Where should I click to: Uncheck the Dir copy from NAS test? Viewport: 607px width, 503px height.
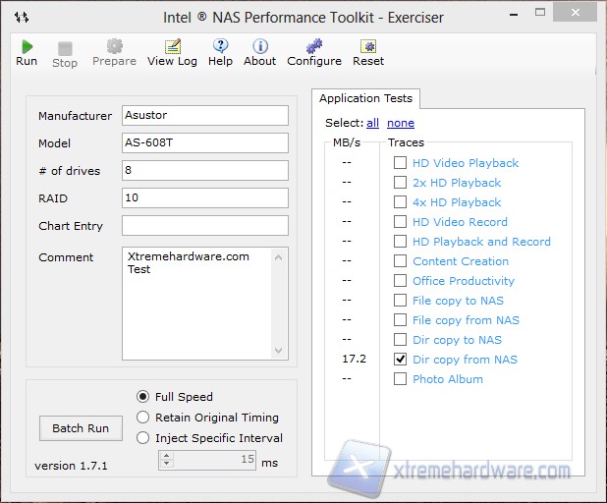coord(400,360)
